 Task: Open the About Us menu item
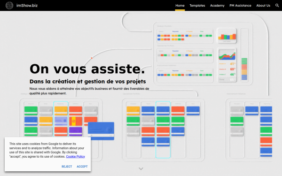263,6
